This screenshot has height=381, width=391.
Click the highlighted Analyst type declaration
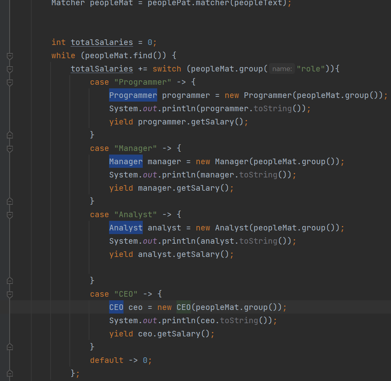click(126, 228)
